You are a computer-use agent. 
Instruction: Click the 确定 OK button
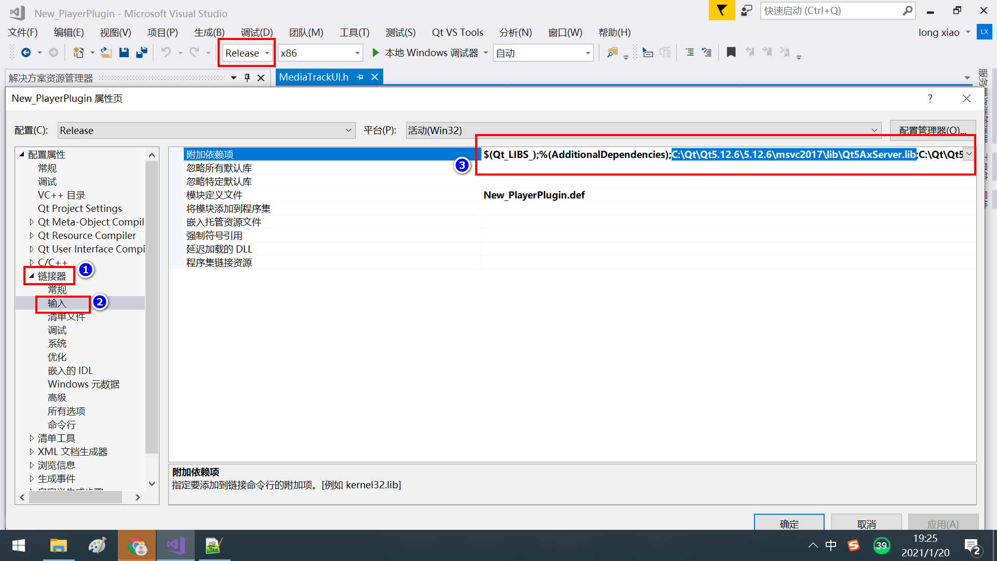pyautogui.click(x=788, y=523)
